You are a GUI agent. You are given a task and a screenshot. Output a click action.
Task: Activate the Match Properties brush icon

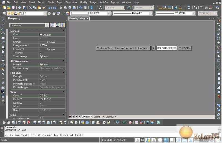point(44,7)
